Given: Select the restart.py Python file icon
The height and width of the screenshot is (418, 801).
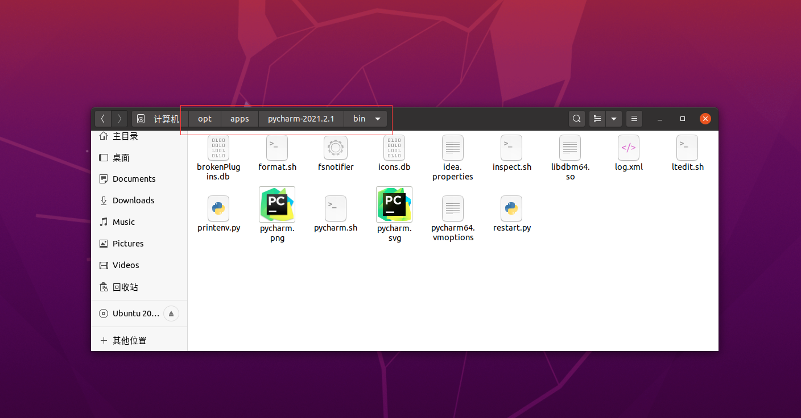Looking at the screenshot, I should pos(511,208).
